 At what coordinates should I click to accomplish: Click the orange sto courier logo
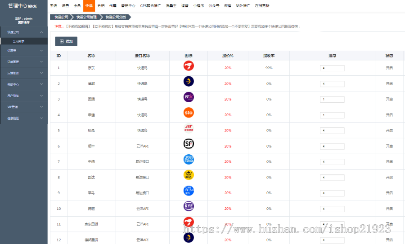click(x=189, y=113)
